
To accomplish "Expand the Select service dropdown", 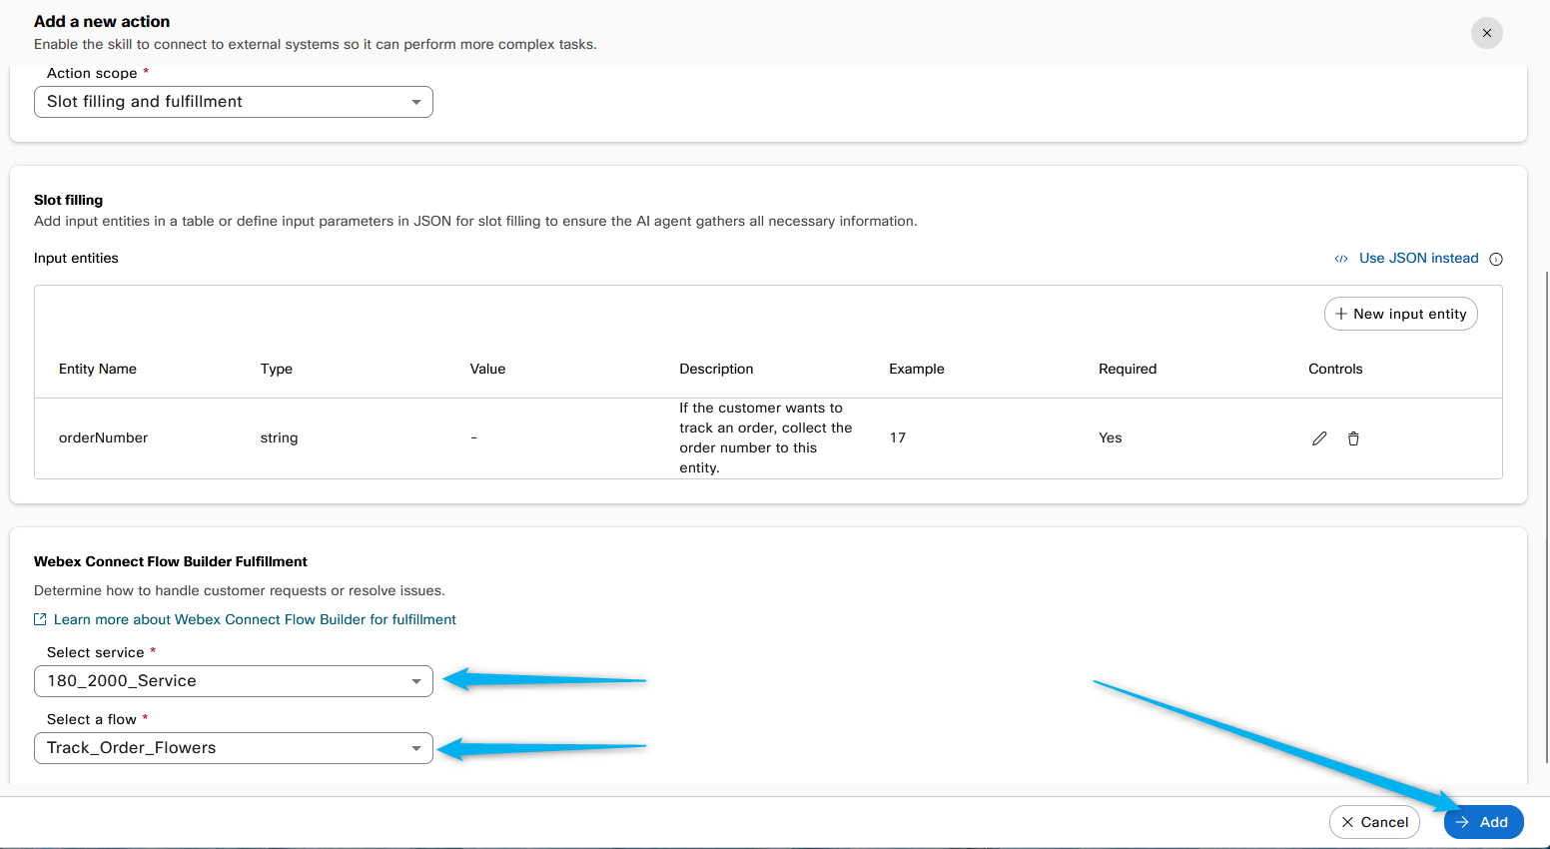I will (234, 681).
